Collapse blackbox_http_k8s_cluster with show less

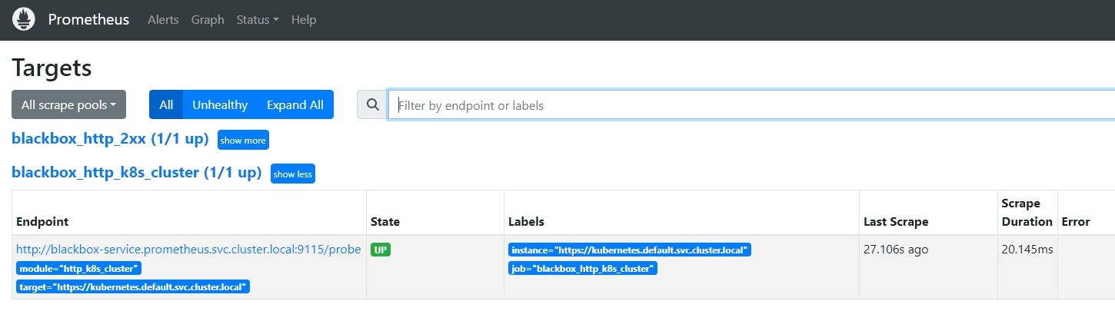click(x=293, y=174)
